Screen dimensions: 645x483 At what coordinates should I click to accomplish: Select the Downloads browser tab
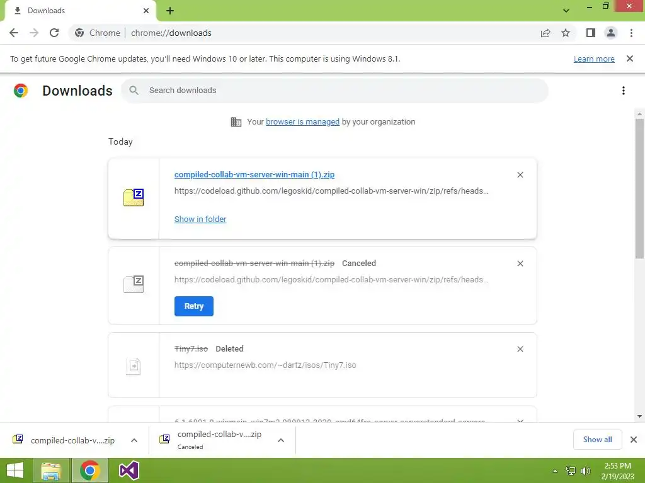click(81, 11)
